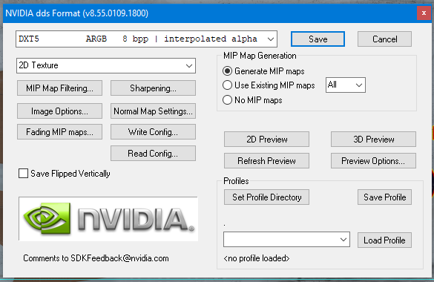The height and width of the screenshot is (282, 434).
Task: Select Use Existing MIP maps option
Action: tap(227, 85)
